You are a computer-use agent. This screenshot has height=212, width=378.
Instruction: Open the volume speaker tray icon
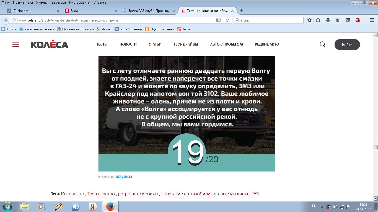point(335,206)
